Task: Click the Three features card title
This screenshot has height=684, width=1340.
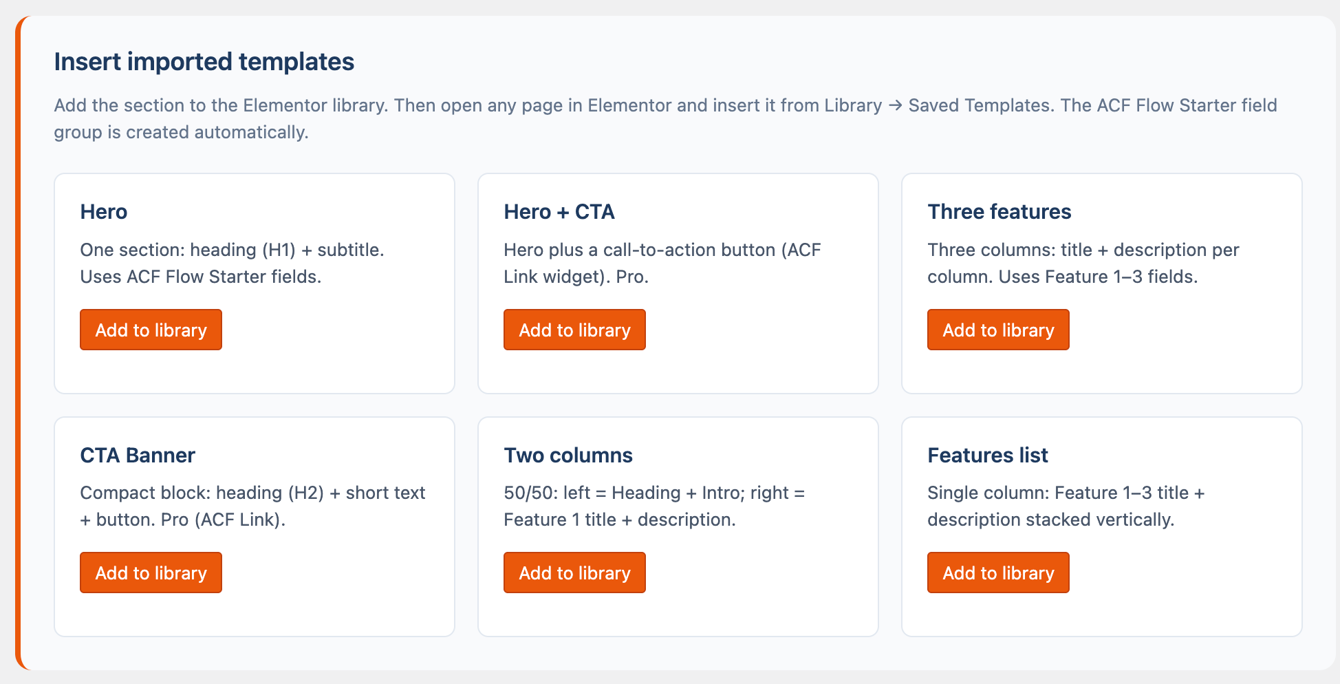Action: (999, 212)
